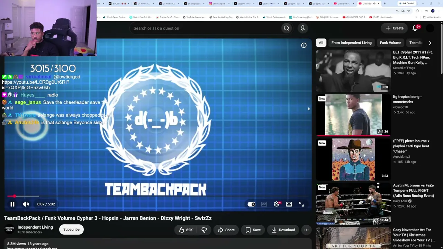Screen dimensions: 443x249
Task: Close the active YouTube tab
Action: 379,3
